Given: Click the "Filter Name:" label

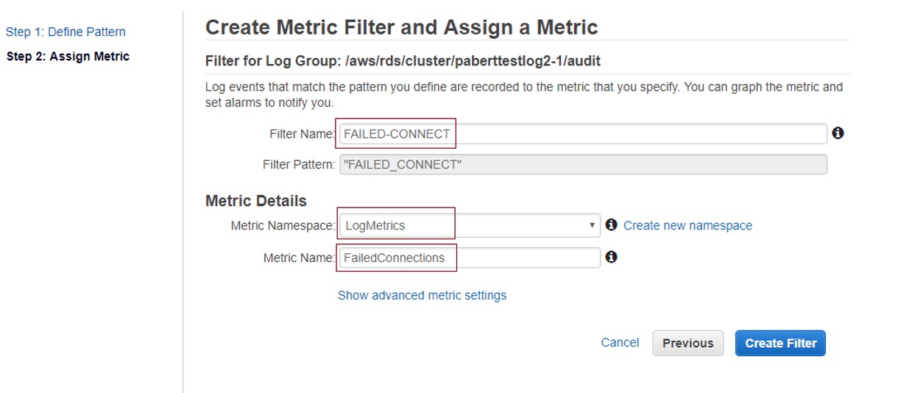Looking at the screenshot, I should coord(302,134).
